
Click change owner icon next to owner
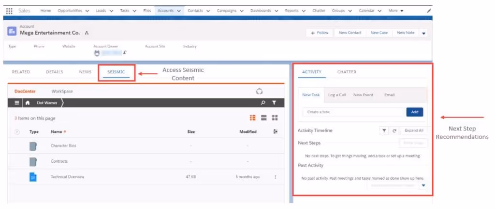pos(125,52)
